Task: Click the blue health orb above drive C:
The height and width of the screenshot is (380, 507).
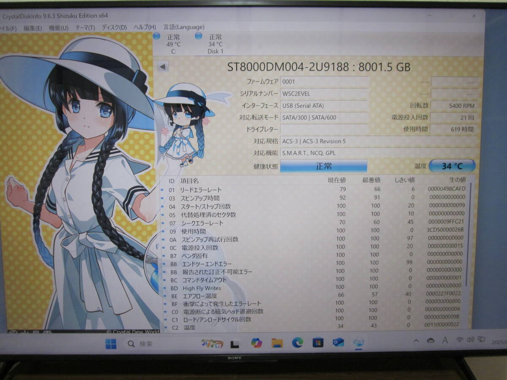Action: [157, 36]
